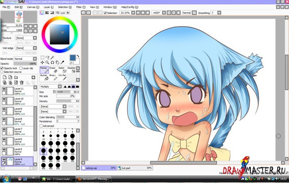Open the File menu
The height and width of the screenshot is (183, 289).
tap(6, 7)
